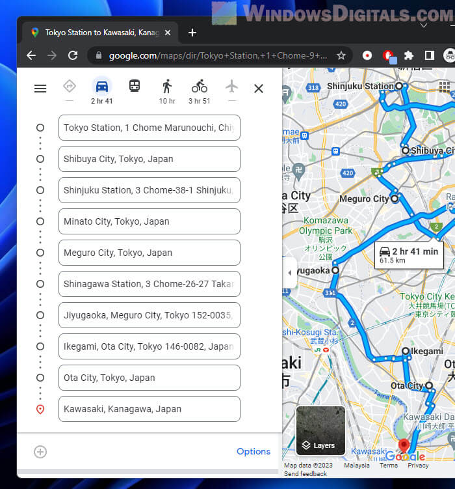This screenshot has width=455, height=489.
Task: Edit Shibuya City destination field
Action: point(149,159)
